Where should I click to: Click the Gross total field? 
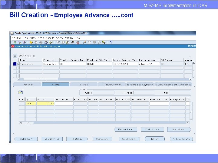104,93
